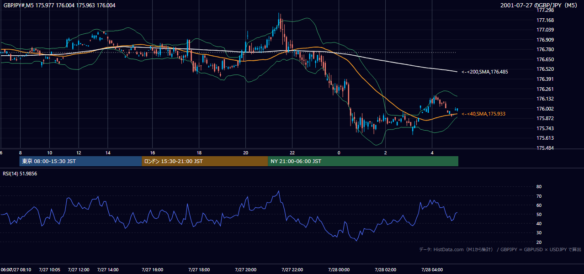Screen dimensions: 584x274
Task: Click the RSI scale value 60
Action: [539, 205]
